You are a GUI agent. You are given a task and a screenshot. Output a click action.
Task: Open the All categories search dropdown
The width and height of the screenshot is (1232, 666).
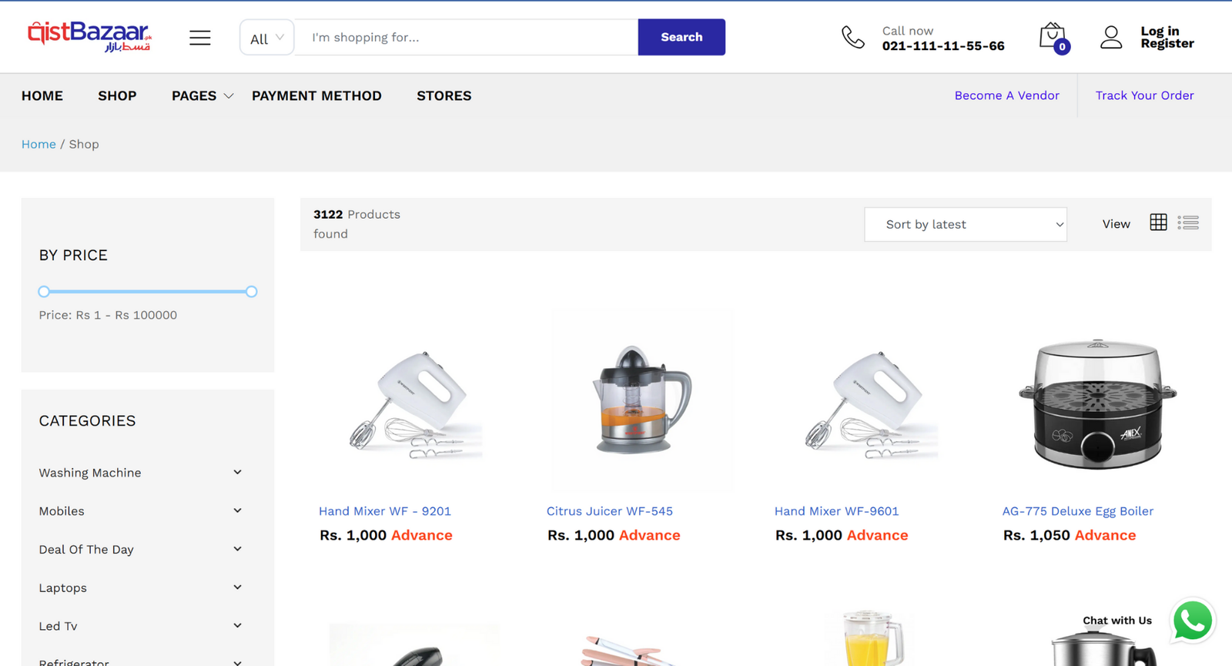coord(266,38)
